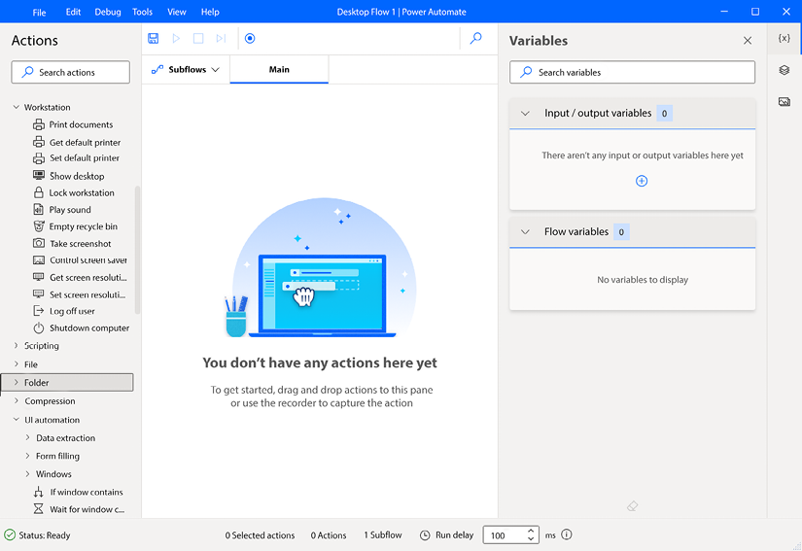Select the Set default printer action
The width and height of the screenshot is (802, 551).
tap(76, 158)
